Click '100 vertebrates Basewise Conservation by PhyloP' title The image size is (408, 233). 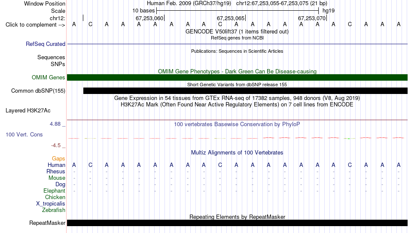237,124
